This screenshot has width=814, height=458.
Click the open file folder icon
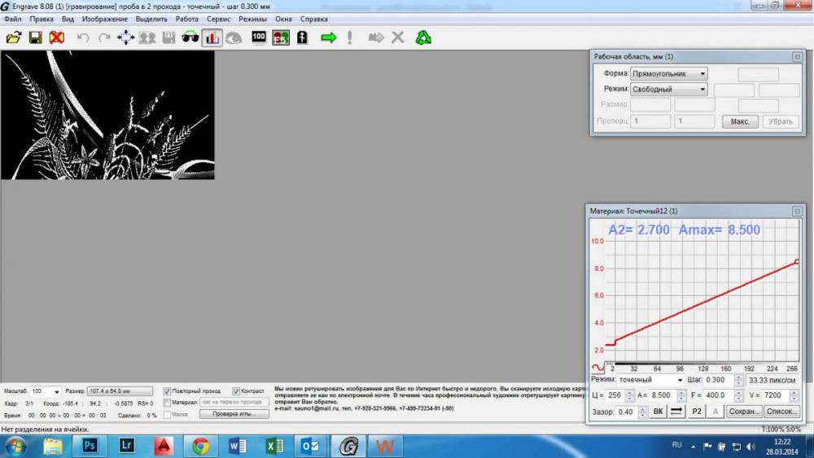tap(14, 37)
